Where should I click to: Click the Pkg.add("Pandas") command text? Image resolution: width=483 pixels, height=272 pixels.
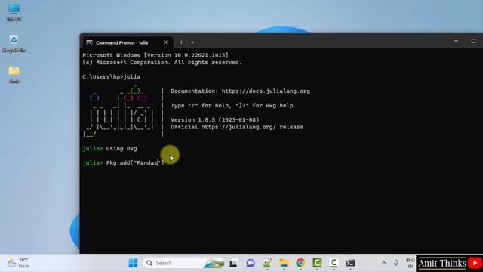135,163
